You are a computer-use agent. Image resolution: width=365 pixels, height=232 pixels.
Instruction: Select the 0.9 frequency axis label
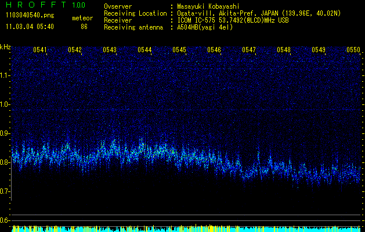point(5,133)
